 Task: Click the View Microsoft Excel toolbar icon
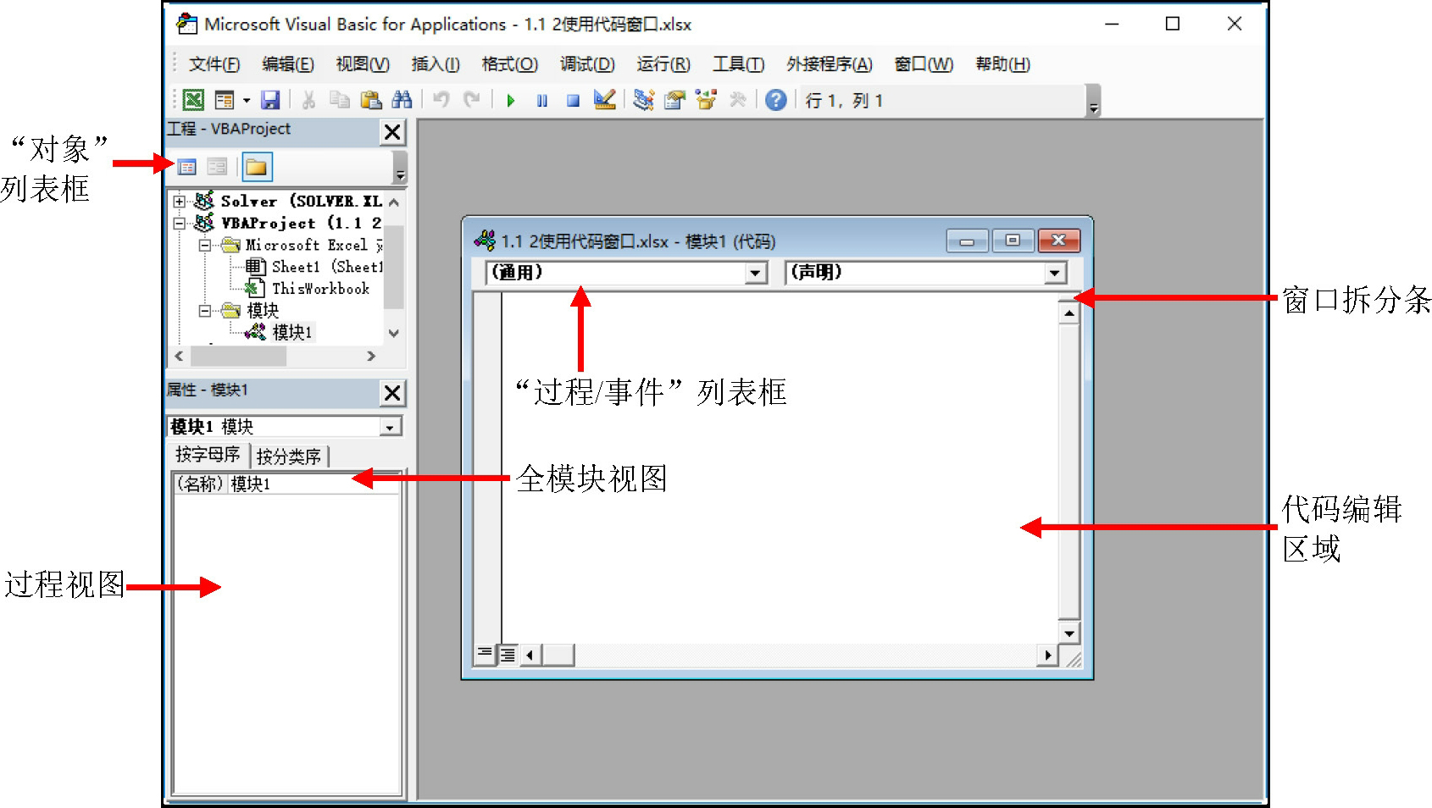tap(193, 100)
